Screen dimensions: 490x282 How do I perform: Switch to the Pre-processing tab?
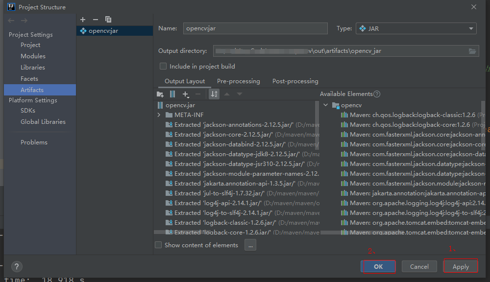click(239, 81)
